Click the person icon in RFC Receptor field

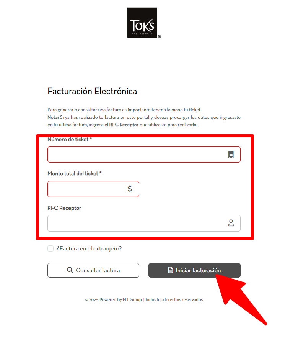[231, 223]
